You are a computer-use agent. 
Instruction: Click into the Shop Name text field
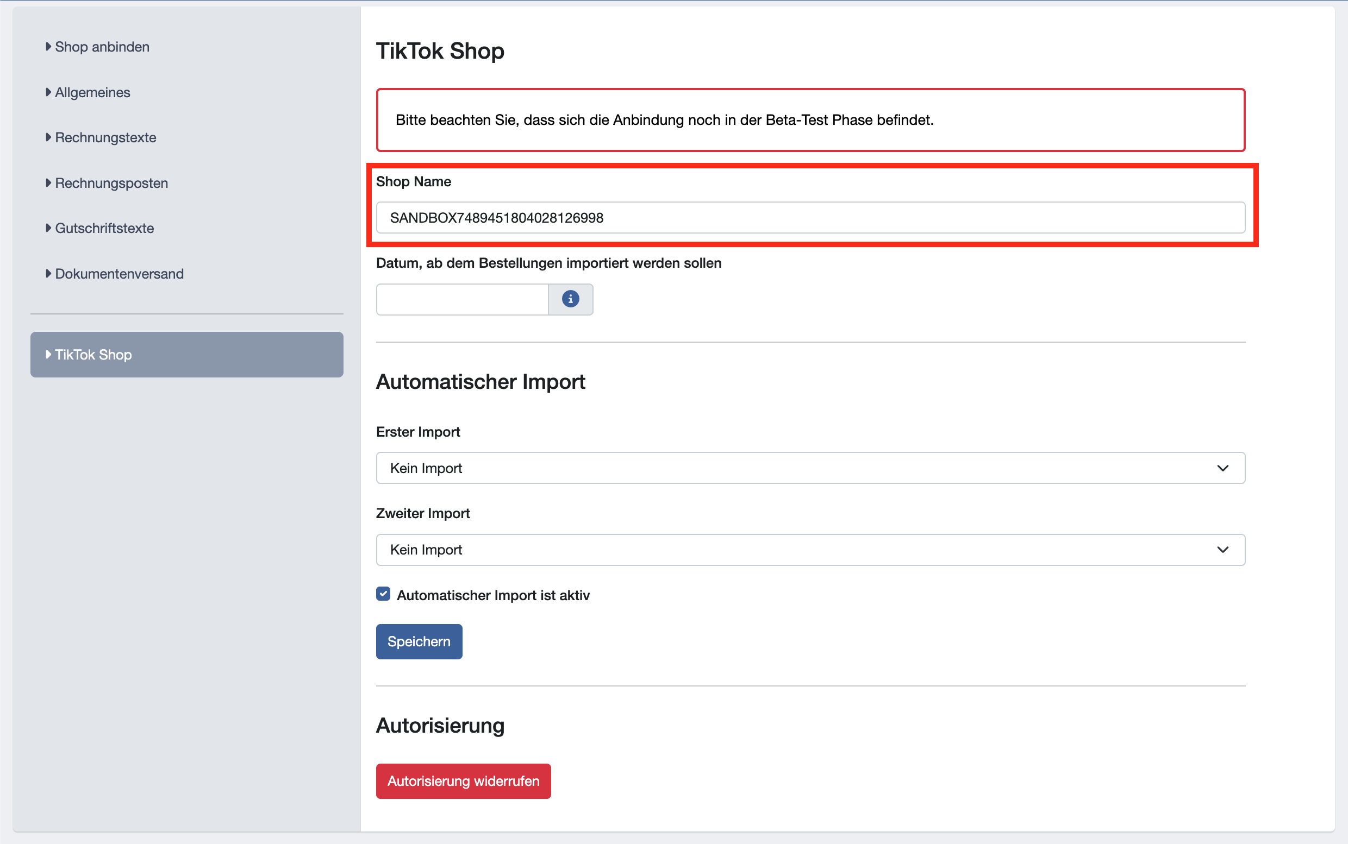point(810,218)
